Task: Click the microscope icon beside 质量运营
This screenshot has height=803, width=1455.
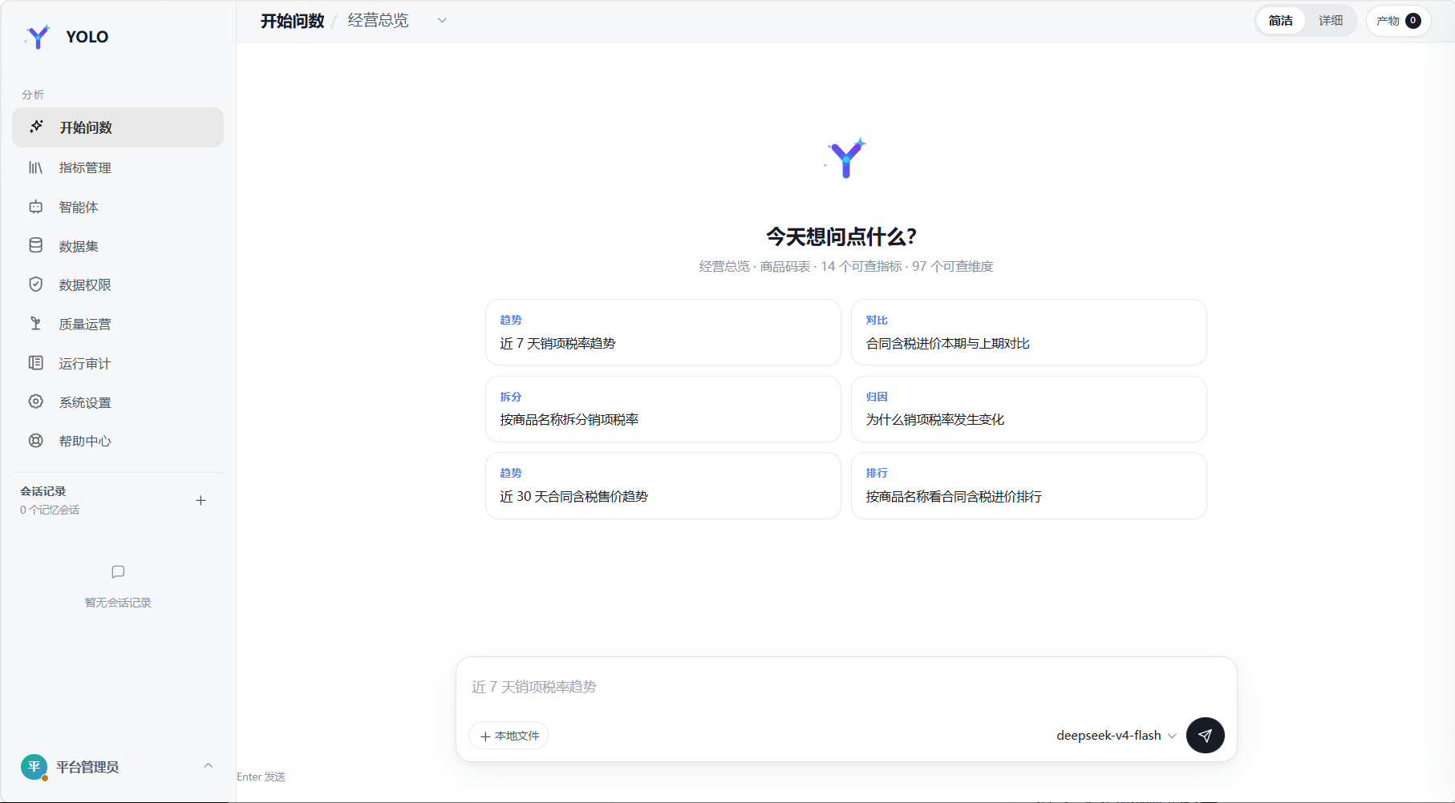Action: [36, 324]
